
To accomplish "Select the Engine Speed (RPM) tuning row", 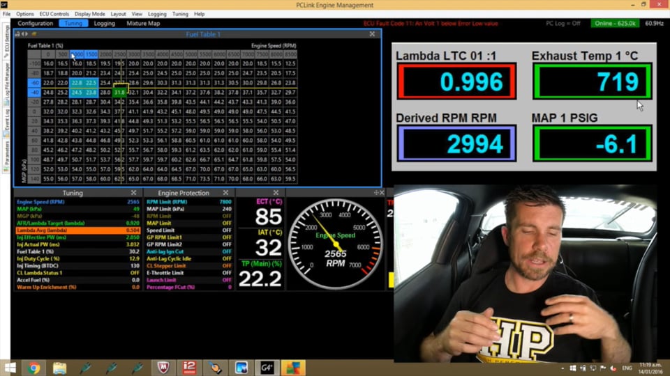I will point(77,202).
